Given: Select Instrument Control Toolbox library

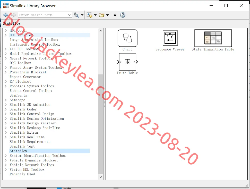Looking at the screenshot, I should pyautogui.click(x=35, y=44).
